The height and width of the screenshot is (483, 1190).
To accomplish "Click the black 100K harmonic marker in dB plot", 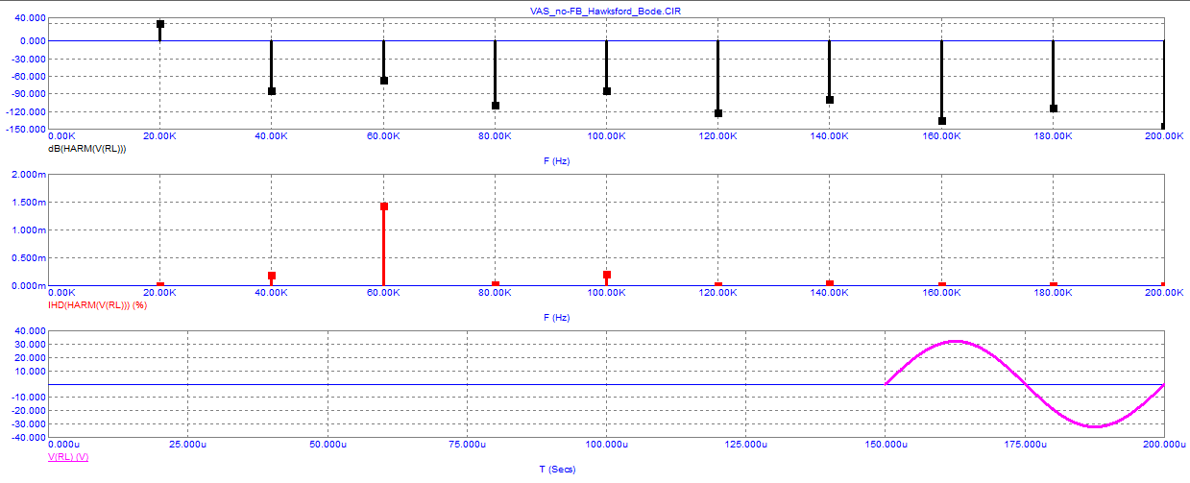I will [607, 91].
